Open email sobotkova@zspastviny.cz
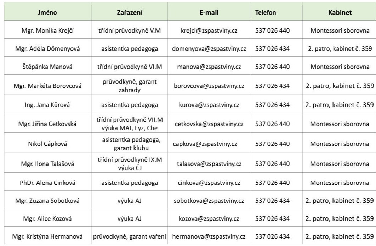This screenshot has height=246, width=376. coord(209,201)
